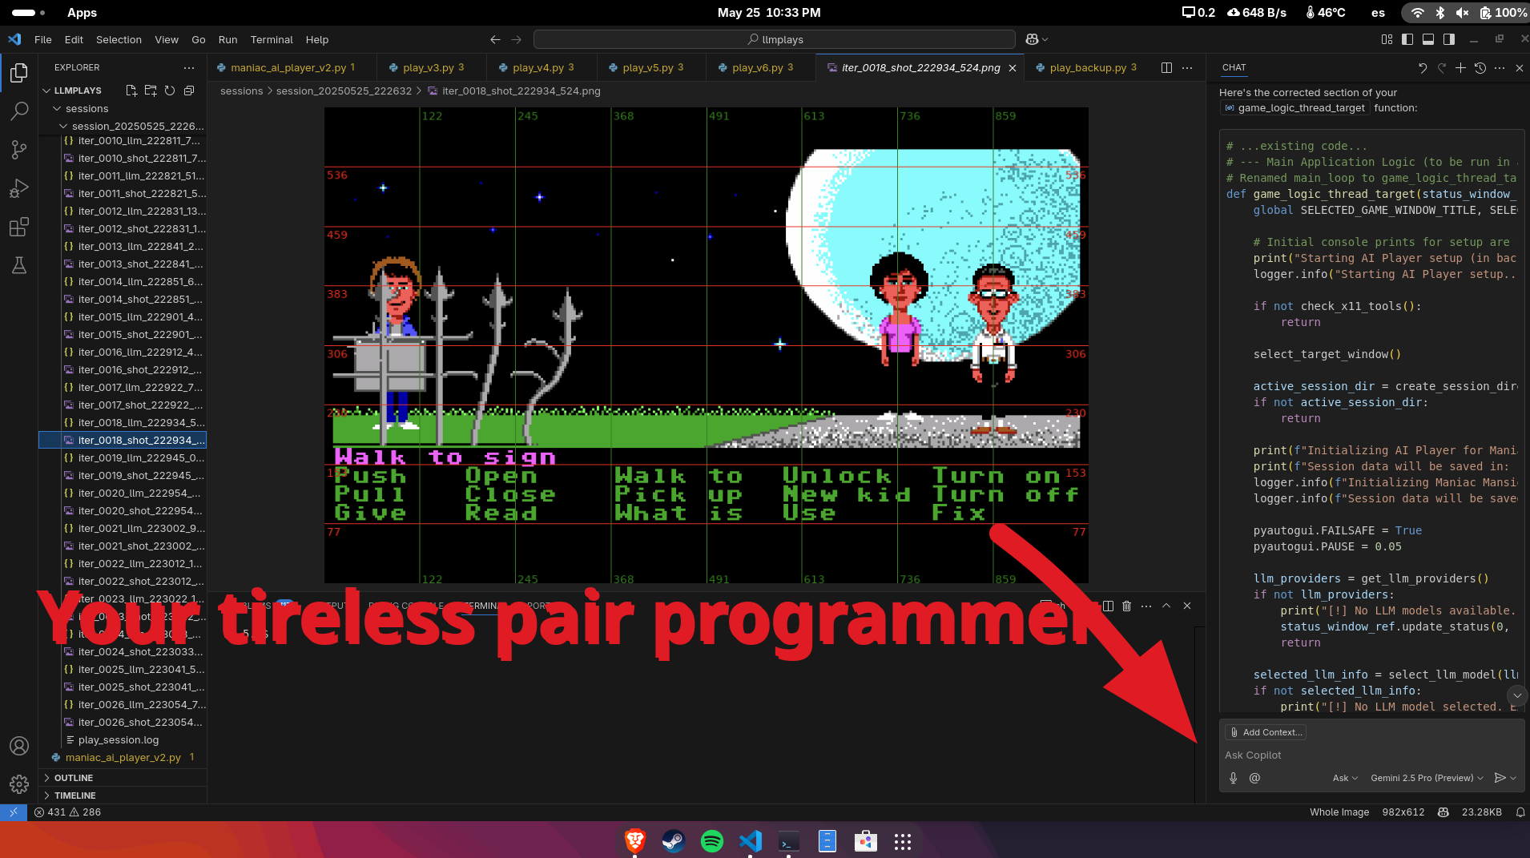Screen dimensions: 1530x858
Task: Toggle the primary side bar layout button
Action: tap(1408, 39)
